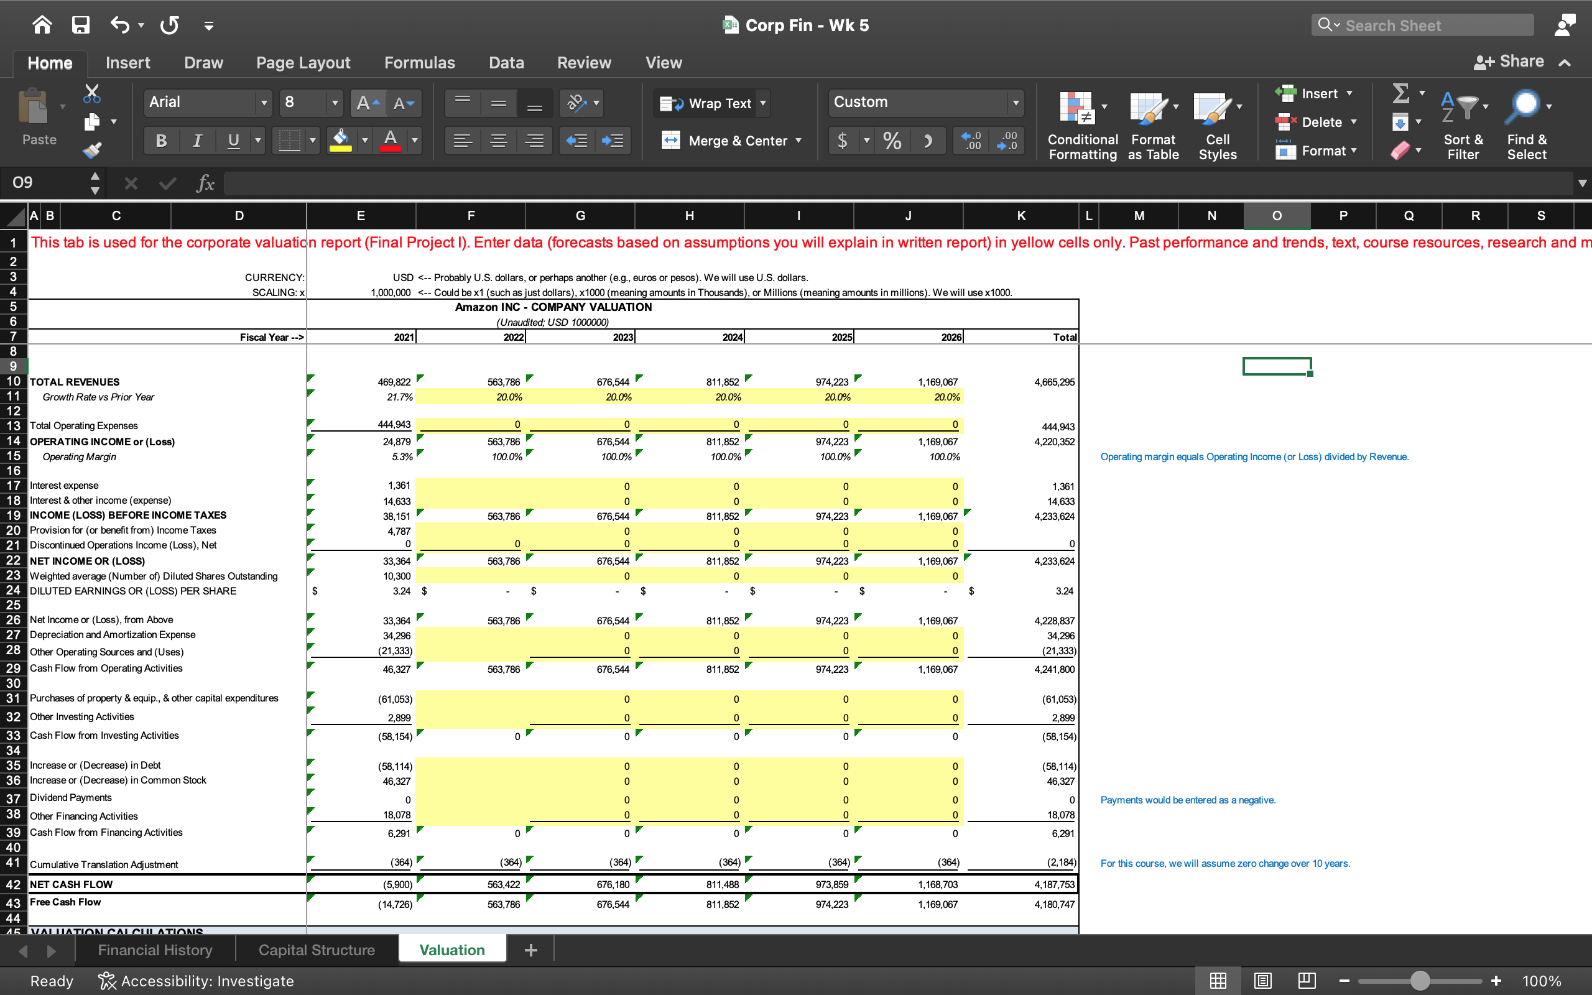Screen dimensions: 1592x995
Task: Apply the Percent number style
Action: (x=893, y=140)
